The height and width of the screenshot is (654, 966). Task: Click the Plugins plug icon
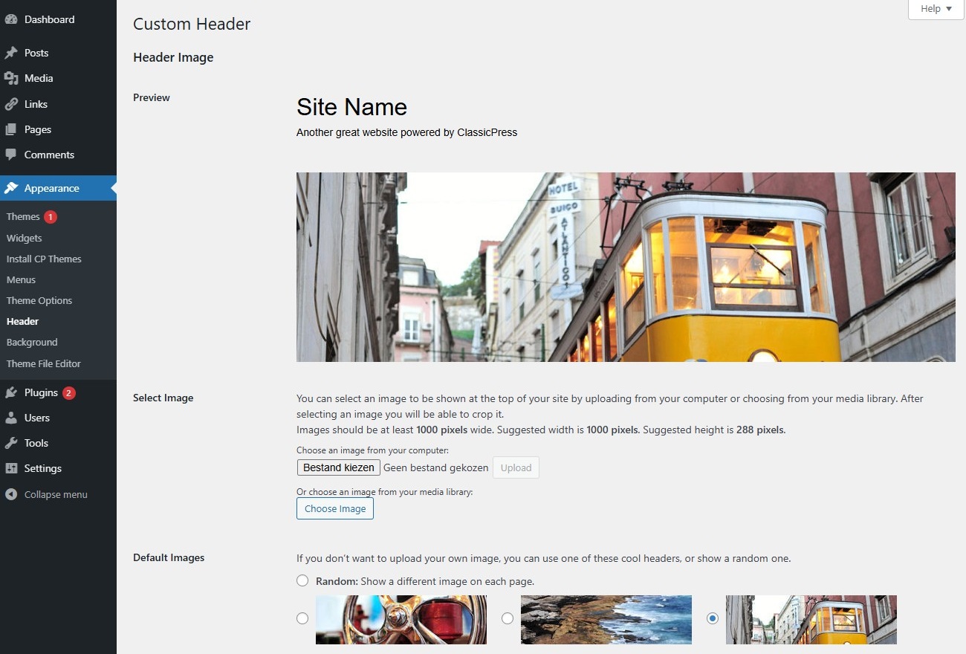(x=11, y=392)
